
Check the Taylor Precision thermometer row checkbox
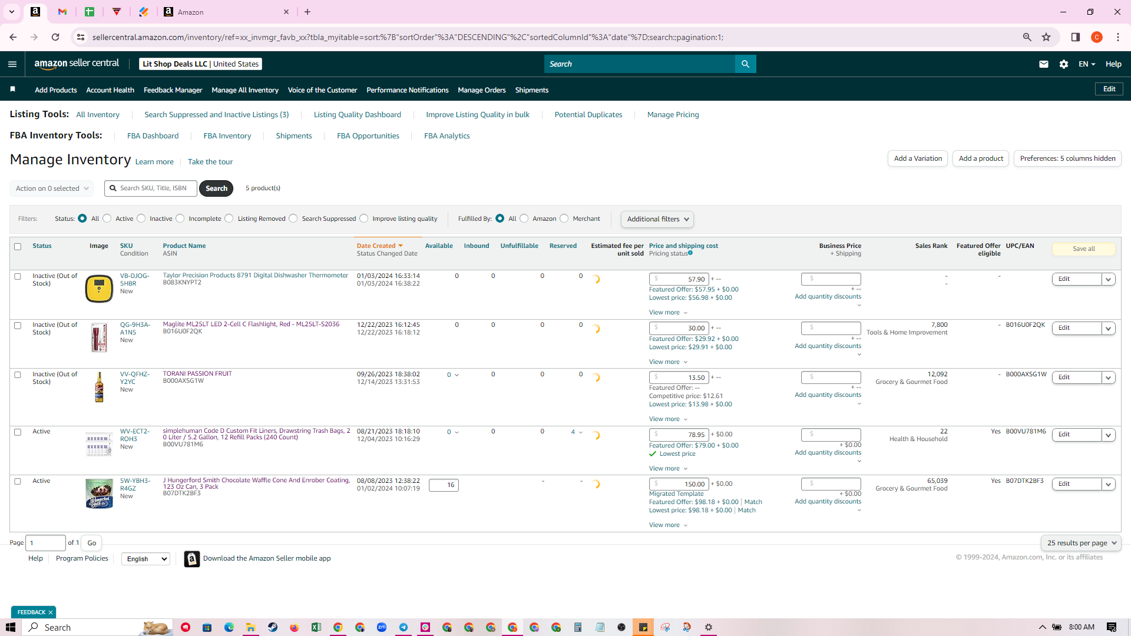18,276
